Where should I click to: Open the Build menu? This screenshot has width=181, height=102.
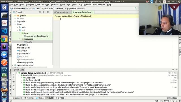click(x=63, y=5)
